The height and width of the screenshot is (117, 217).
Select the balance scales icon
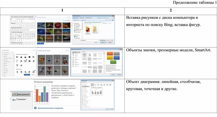[17, 65]
